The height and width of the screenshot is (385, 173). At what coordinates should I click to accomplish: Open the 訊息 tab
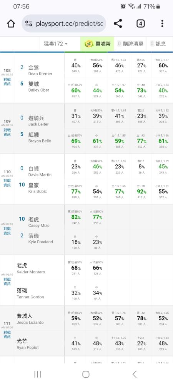[158, 44]
